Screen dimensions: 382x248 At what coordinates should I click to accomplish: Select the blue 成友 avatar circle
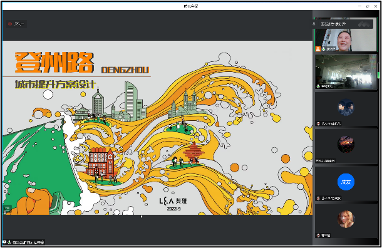[346, 182]
